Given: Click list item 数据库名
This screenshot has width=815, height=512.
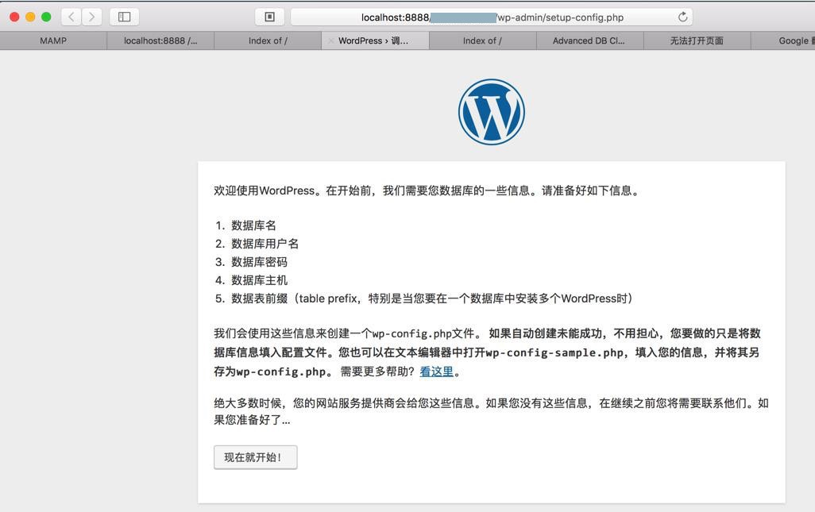Looking at the screenshot, I should tap(253, 225).
